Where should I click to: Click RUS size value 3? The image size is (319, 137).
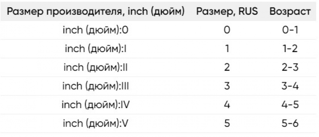click(227, 86)
